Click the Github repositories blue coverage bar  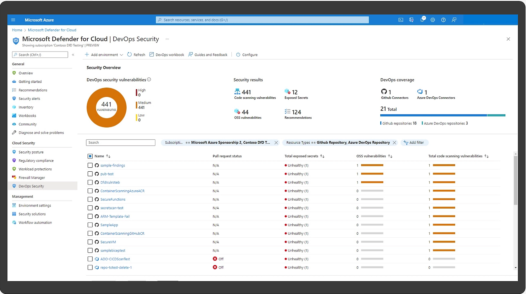[x=433, y=115]
